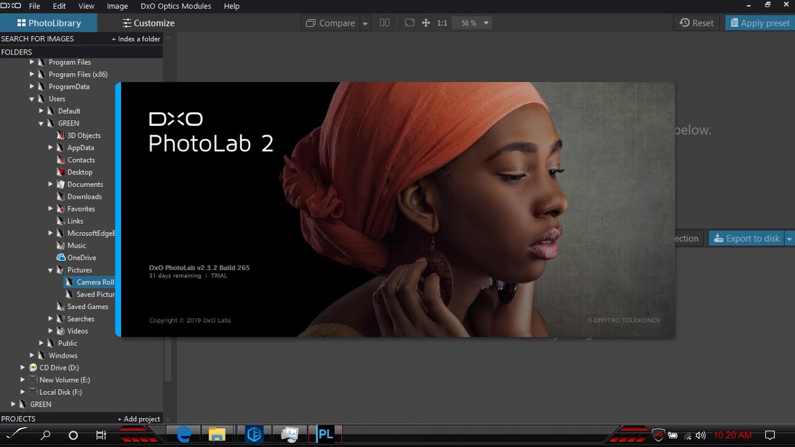Open the Help menu
This screenshot has height=447, width=795.
(x=232, y=6)
